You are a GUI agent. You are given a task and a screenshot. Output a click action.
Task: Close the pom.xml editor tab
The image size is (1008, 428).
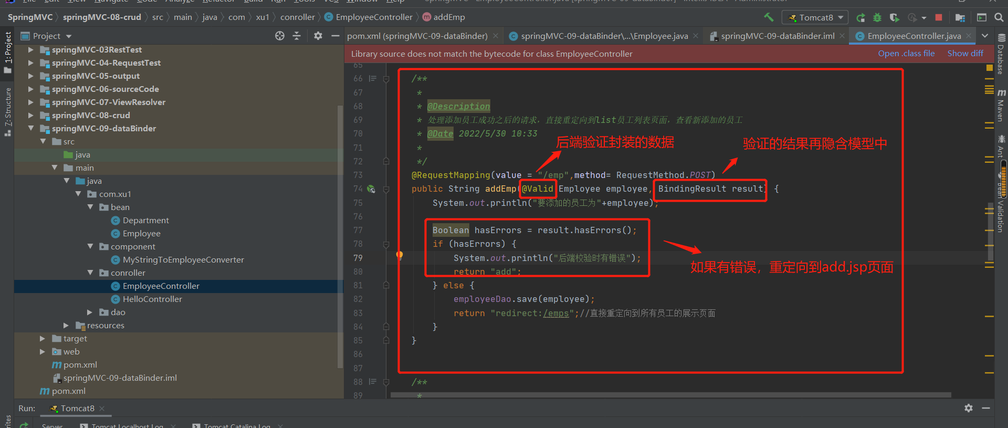click(x=495, y=36)
